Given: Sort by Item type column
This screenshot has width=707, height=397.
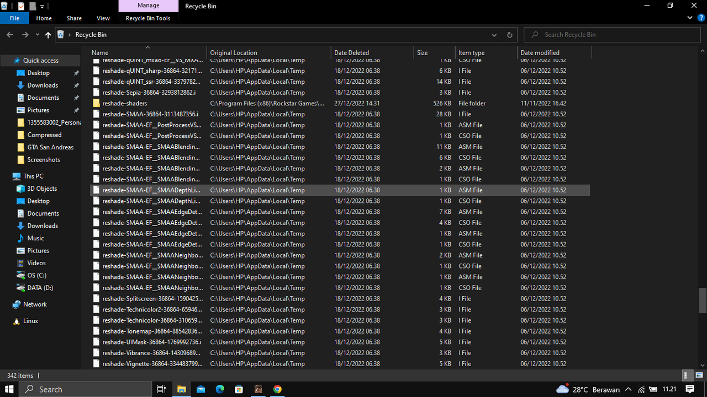Looking at the screenshot, I should 487,52.
